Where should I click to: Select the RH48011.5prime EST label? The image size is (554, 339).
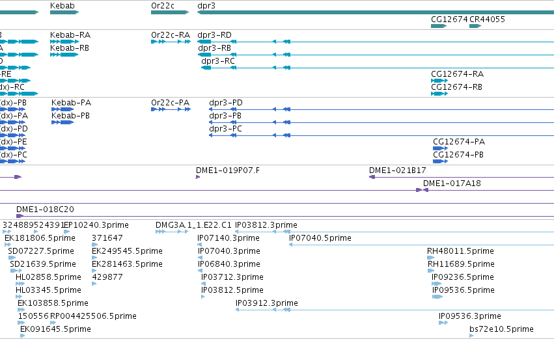tap(460, 251)
